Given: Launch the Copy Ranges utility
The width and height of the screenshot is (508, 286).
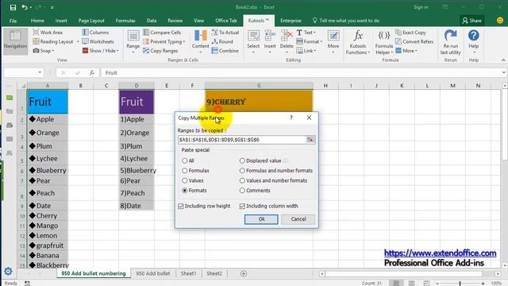Looking at the screenshot, I should (160, 51).
